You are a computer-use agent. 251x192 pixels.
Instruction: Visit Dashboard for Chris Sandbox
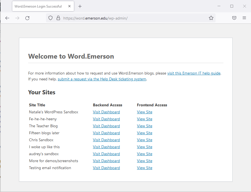coord(106,140)
